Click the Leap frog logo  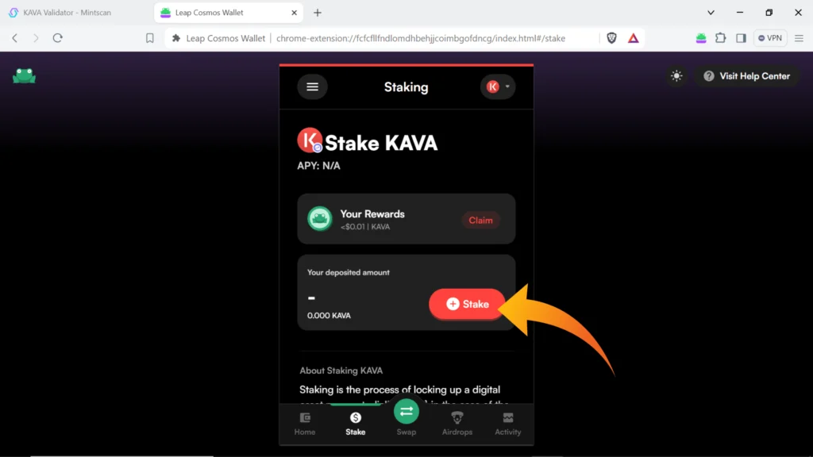click(25, 75)
